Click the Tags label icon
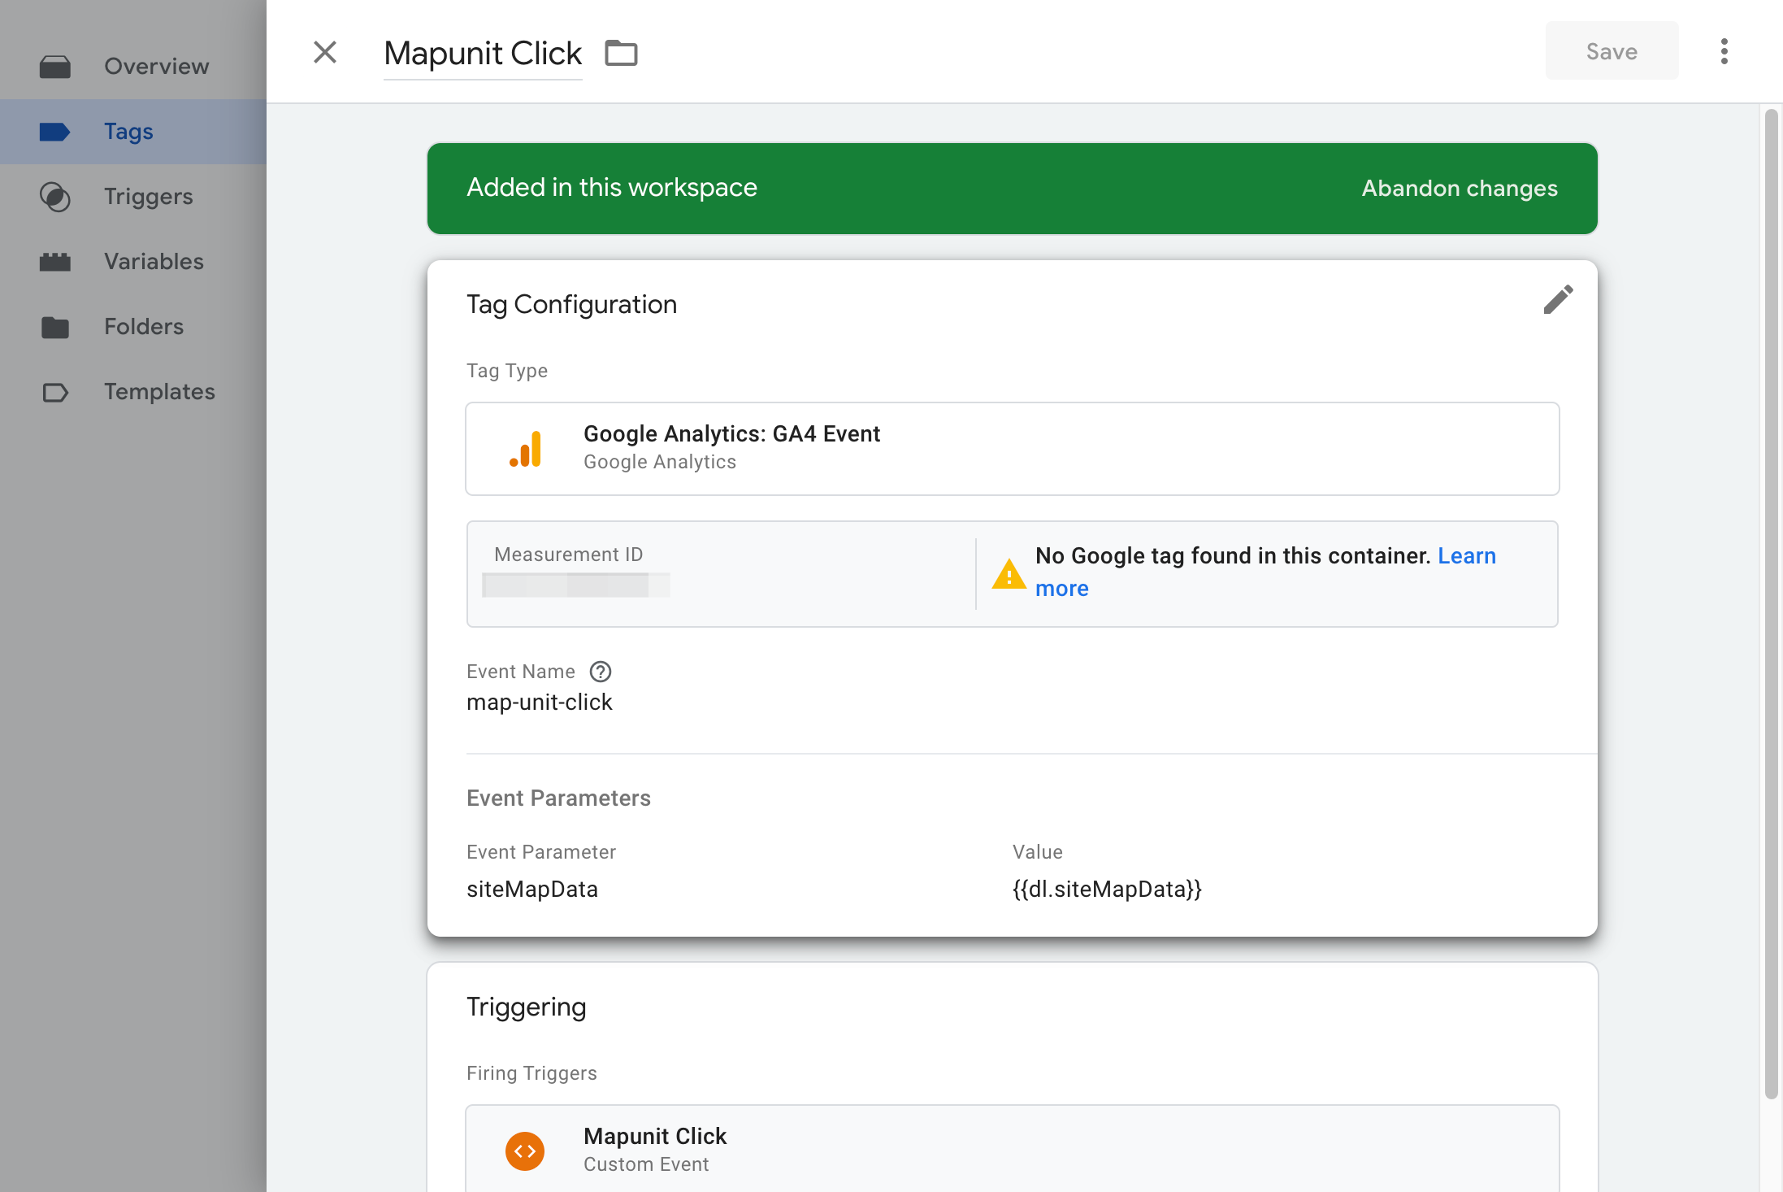The image size is (1783, 1192). pos(54,132)
